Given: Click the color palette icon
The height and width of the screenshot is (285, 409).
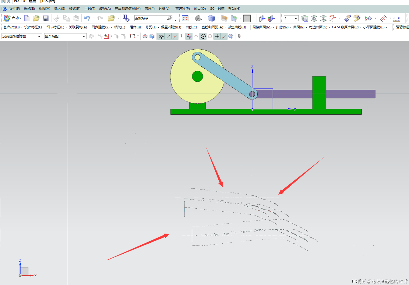Looking at the screenshot, I should pyautogui.click(x=357, y=18).
